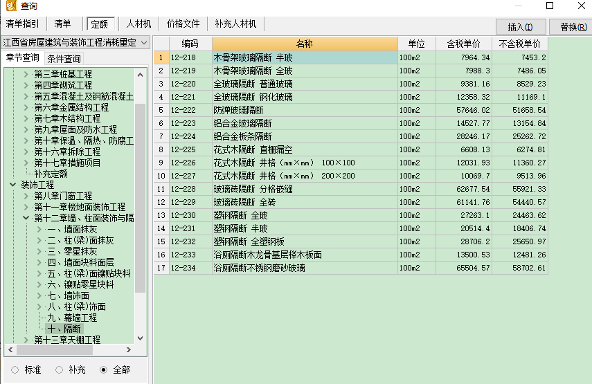Click the 单位 column header
This screenshot has width=592, height=384.
(417, 44)
